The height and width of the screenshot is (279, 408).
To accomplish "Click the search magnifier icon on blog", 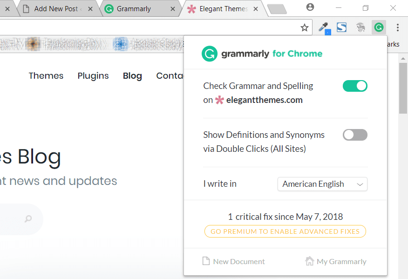I will (x=28, y=219).
